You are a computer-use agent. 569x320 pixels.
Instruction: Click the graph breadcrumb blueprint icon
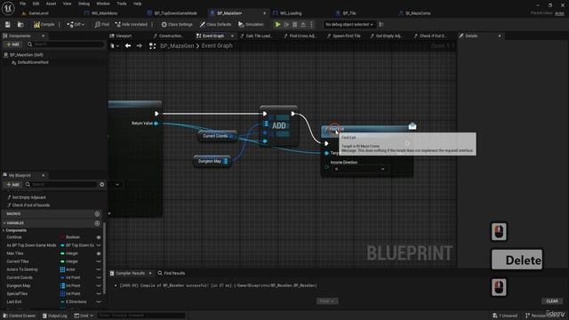click(152, 45)
